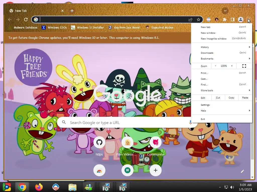Open Downloads from the menu
The width and height of the screenshot is (257, 192).
pos(222,53)
